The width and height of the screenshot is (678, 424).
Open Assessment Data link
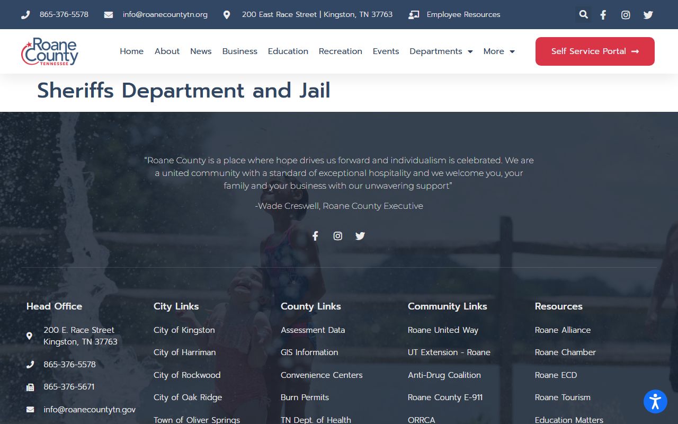[x=313, y=330]
